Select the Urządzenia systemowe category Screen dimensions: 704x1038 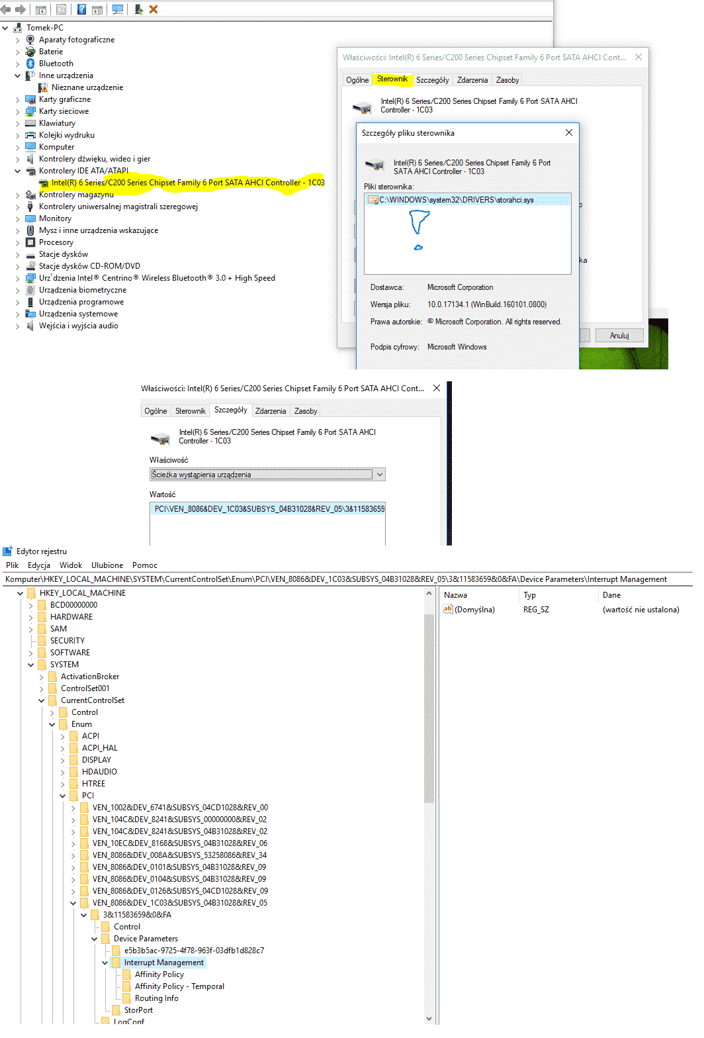(78, 314)
